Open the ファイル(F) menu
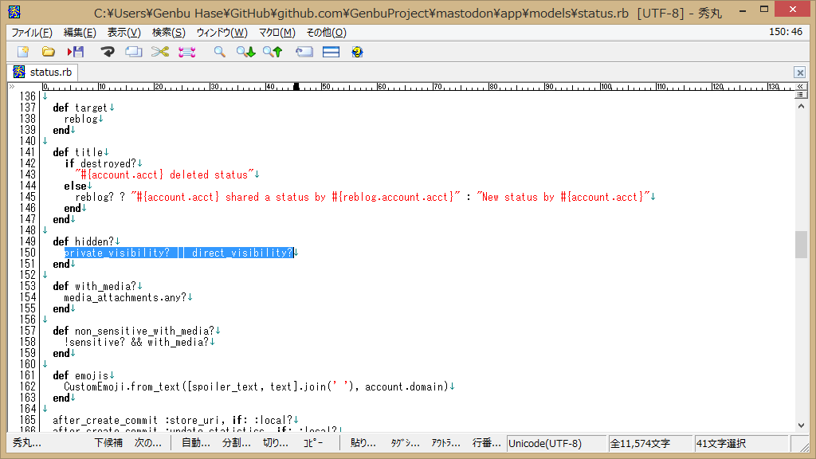This screenshot has height=459, width=816. click(x=32, y=33)
